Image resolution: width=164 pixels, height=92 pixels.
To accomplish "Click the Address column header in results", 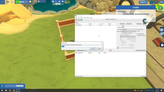I will (x=77, y=24).
